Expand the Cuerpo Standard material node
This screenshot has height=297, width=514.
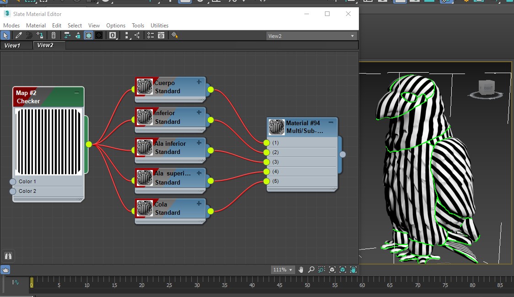pos(199,82)
